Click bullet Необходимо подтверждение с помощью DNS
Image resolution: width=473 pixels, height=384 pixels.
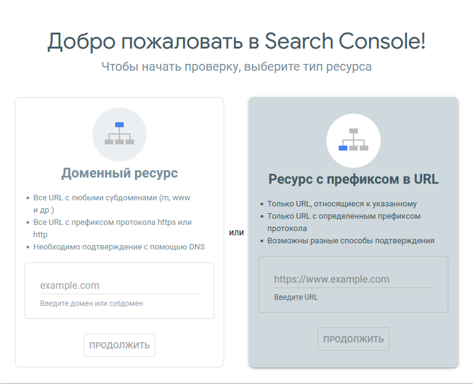coord(119,247)
